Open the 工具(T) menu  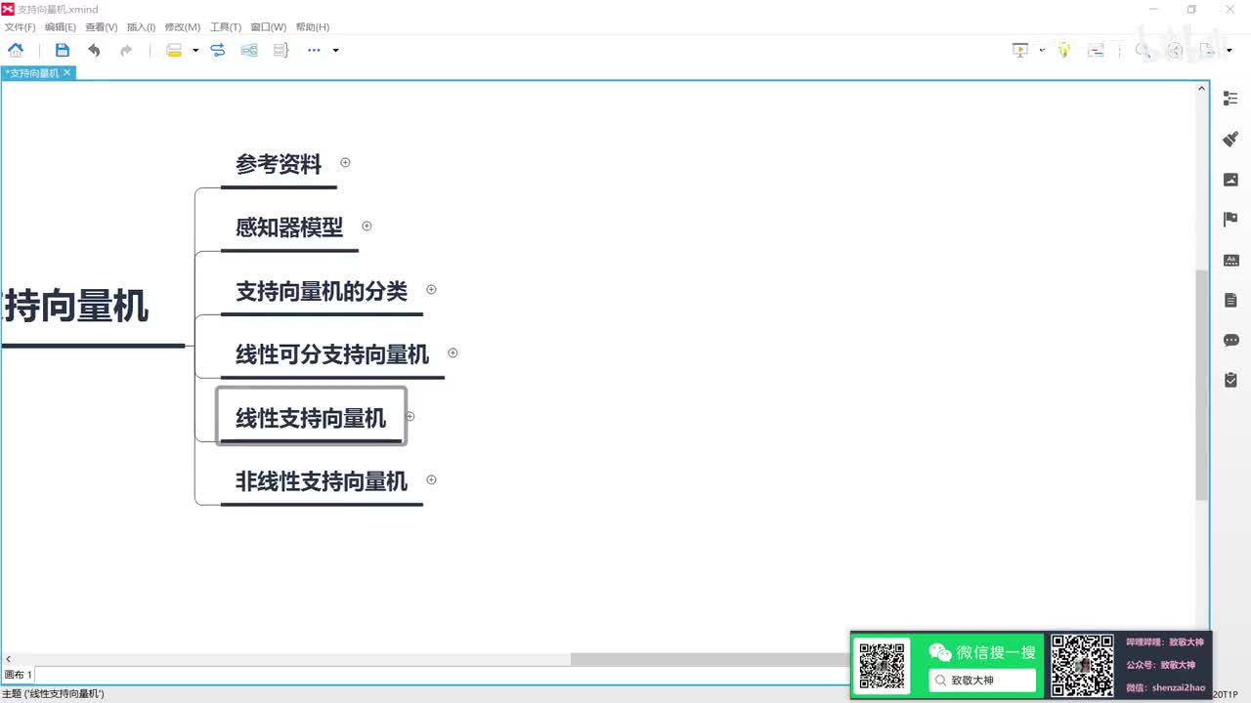click(x=225, y=27)
